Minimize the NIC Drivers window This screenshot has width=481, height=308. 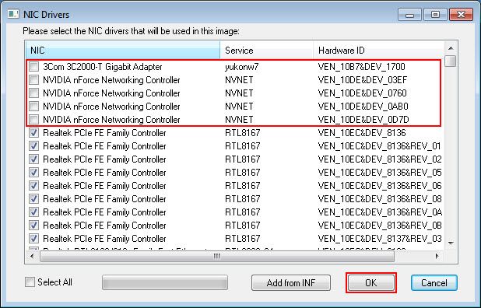point(409,15)
